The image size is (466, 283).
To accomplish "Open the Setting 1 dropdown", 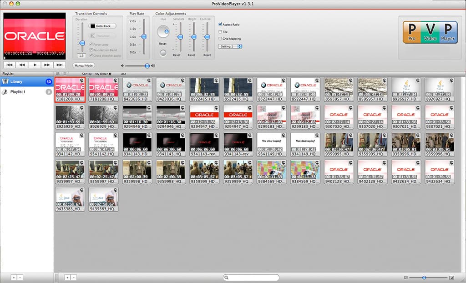I will tap(230, 46).
